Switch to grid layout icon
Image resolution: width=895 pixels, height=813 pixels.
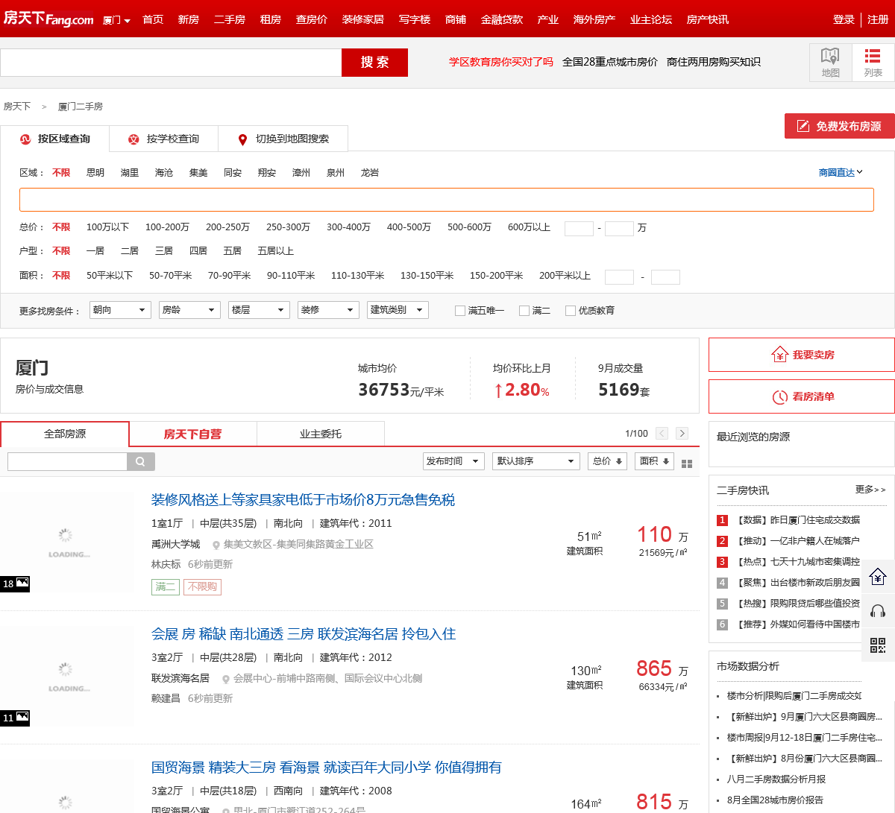point(687,463)
